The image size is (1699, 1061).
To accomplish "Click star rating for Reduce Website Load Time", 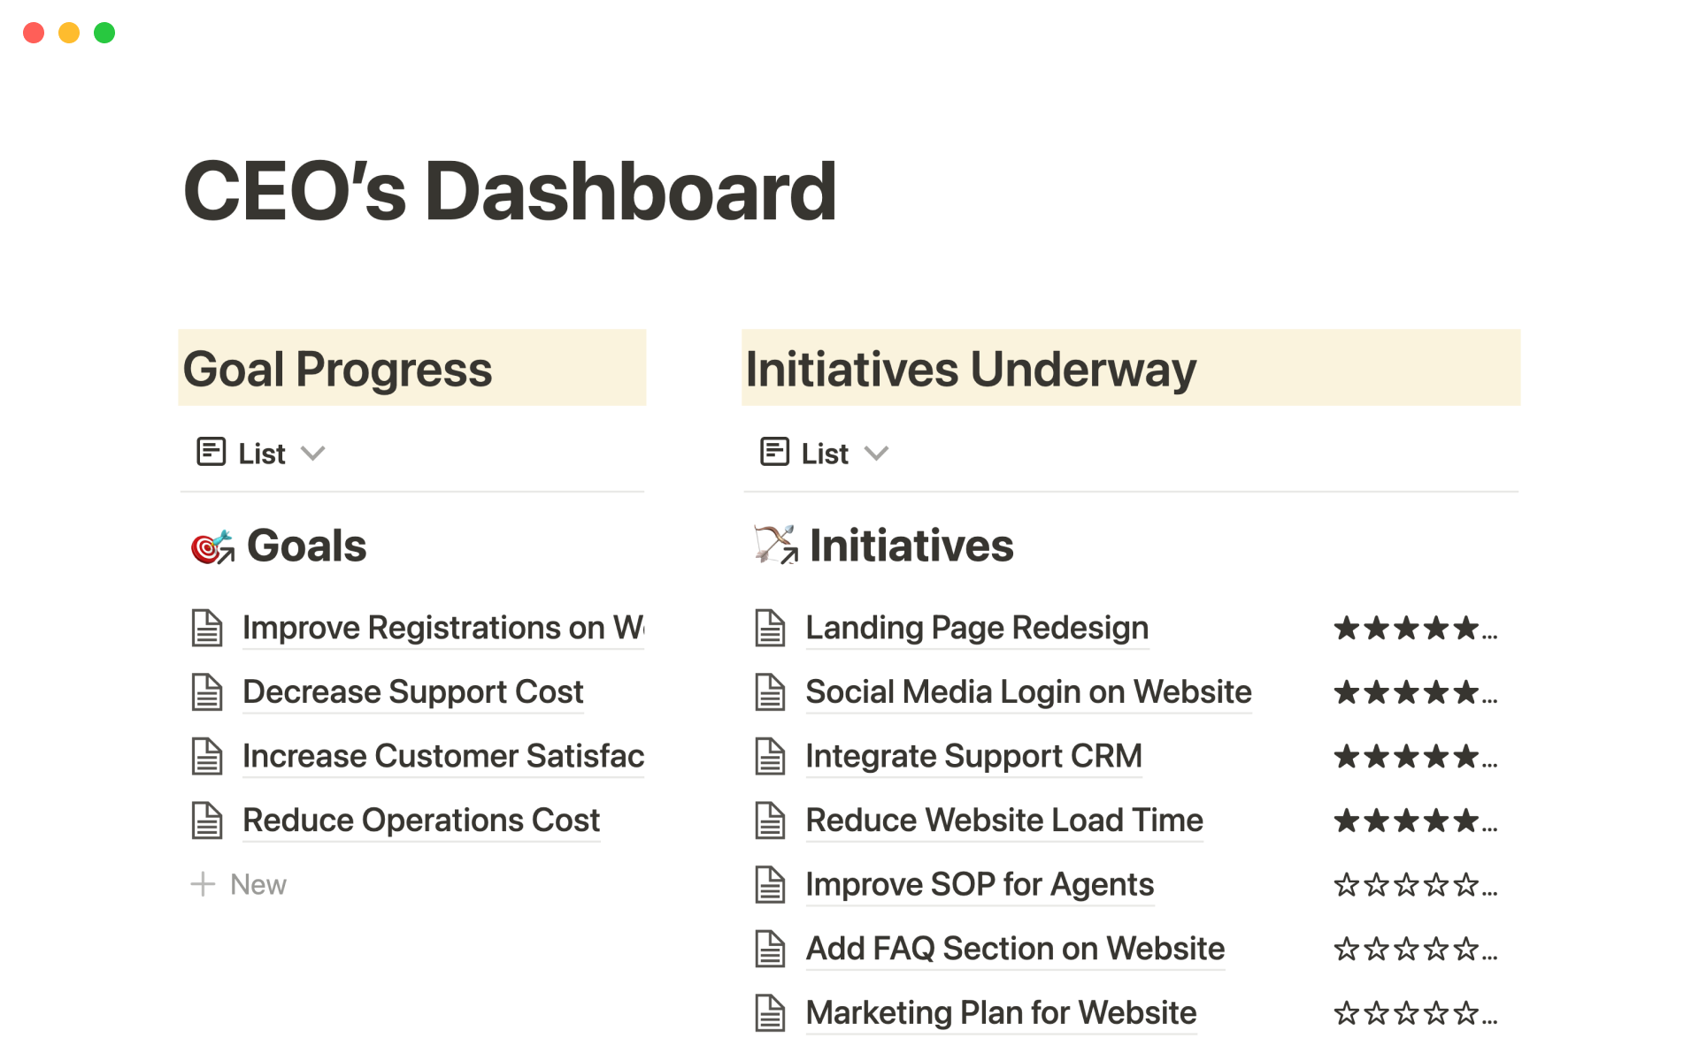I will pyautogui.click(x=1414, y=821).
